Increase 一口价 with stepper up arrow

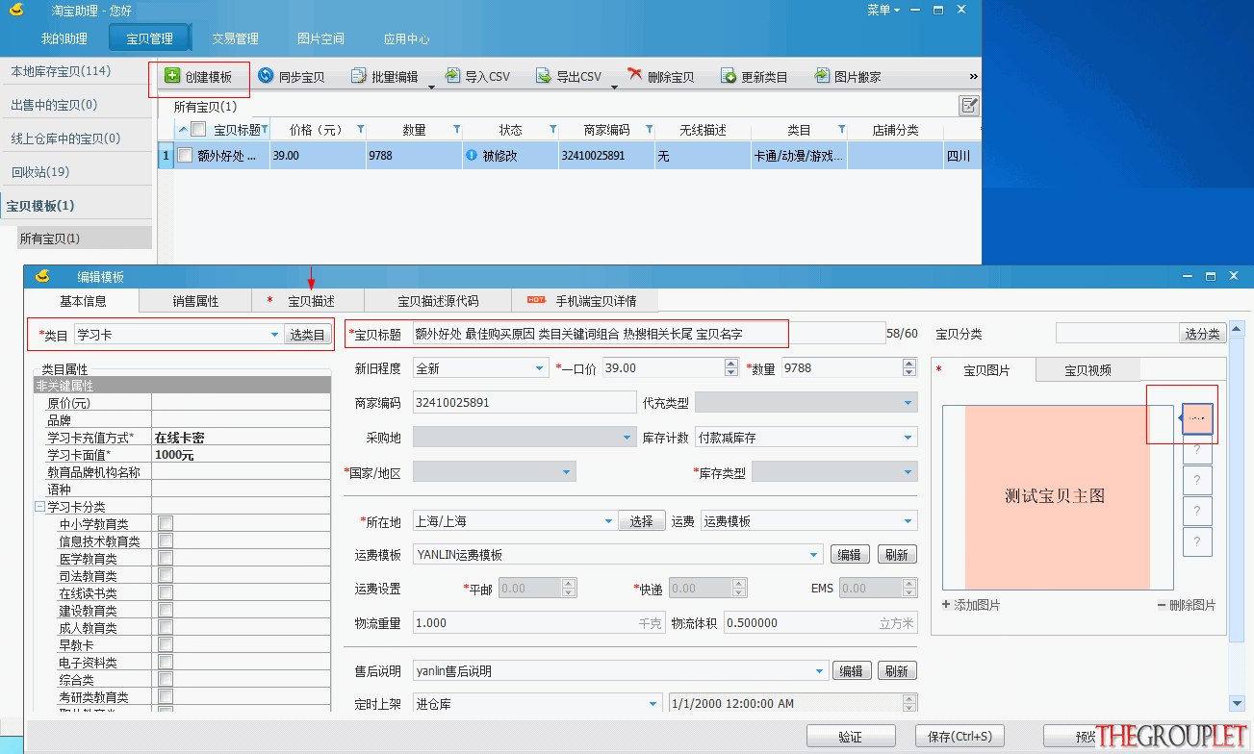click(730, 364)
